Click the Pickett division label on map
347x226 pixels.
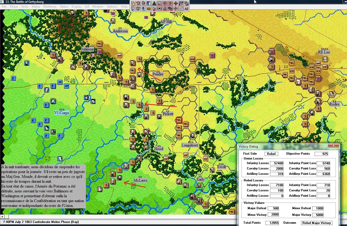[x=168, y=114]
